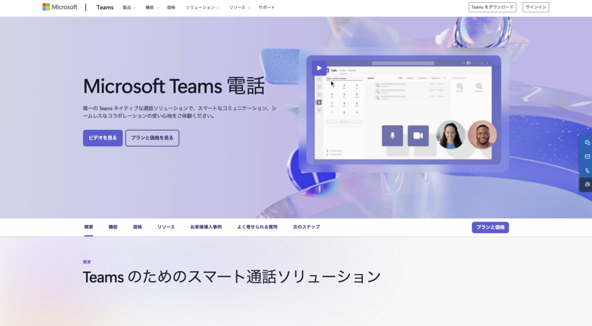Viewport: 592px width, 326px height.
Task: Click the hero paragraph starting 唯一の Teams ネイティブ
Action: click(x=180, y=112)
